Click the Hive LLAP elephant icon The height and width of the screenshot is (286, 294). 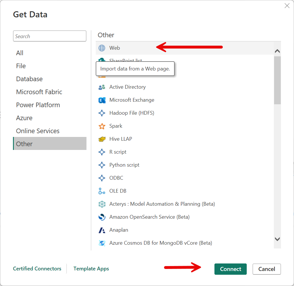click(102, 139)
